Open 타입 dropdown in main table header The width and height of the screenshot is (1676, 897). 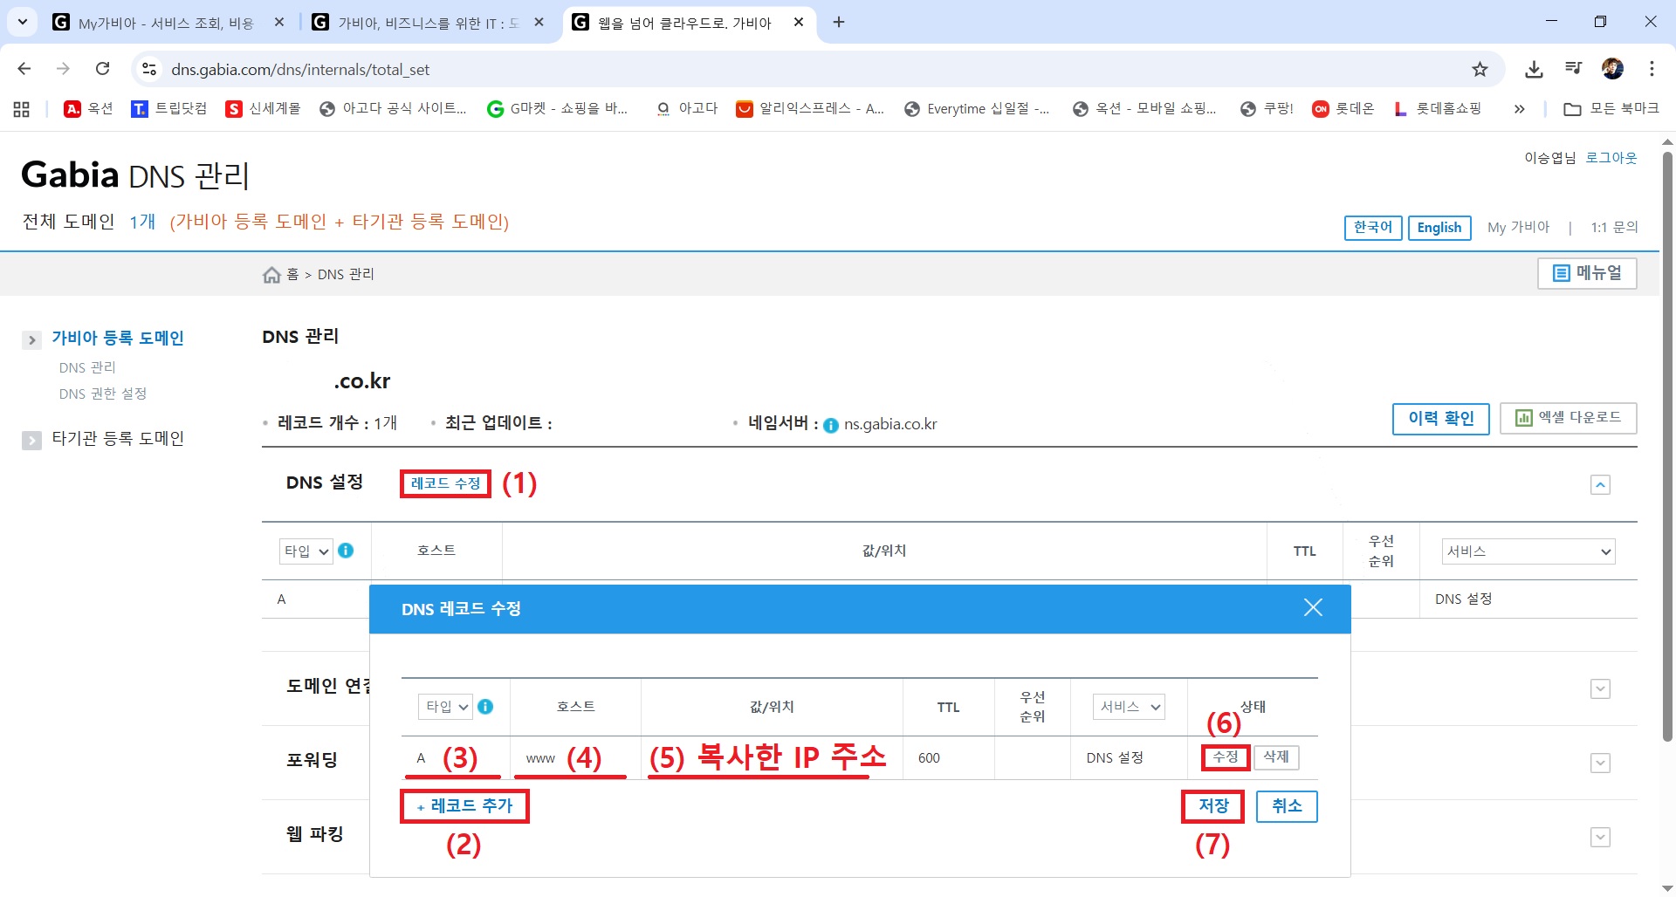click(x=306, y=551)
